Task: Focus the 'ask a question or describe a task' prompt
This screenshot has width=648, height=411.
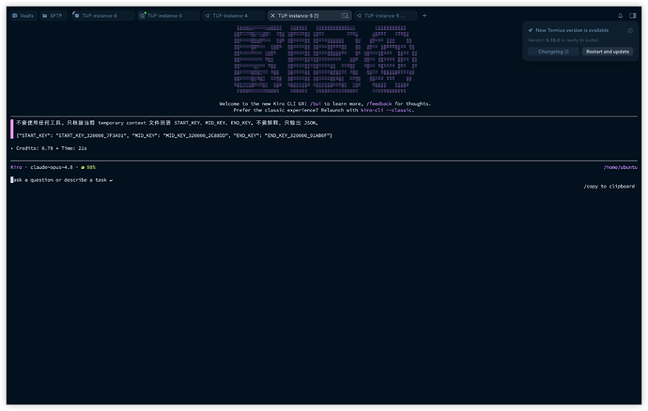Action: (x=62, y=180)
